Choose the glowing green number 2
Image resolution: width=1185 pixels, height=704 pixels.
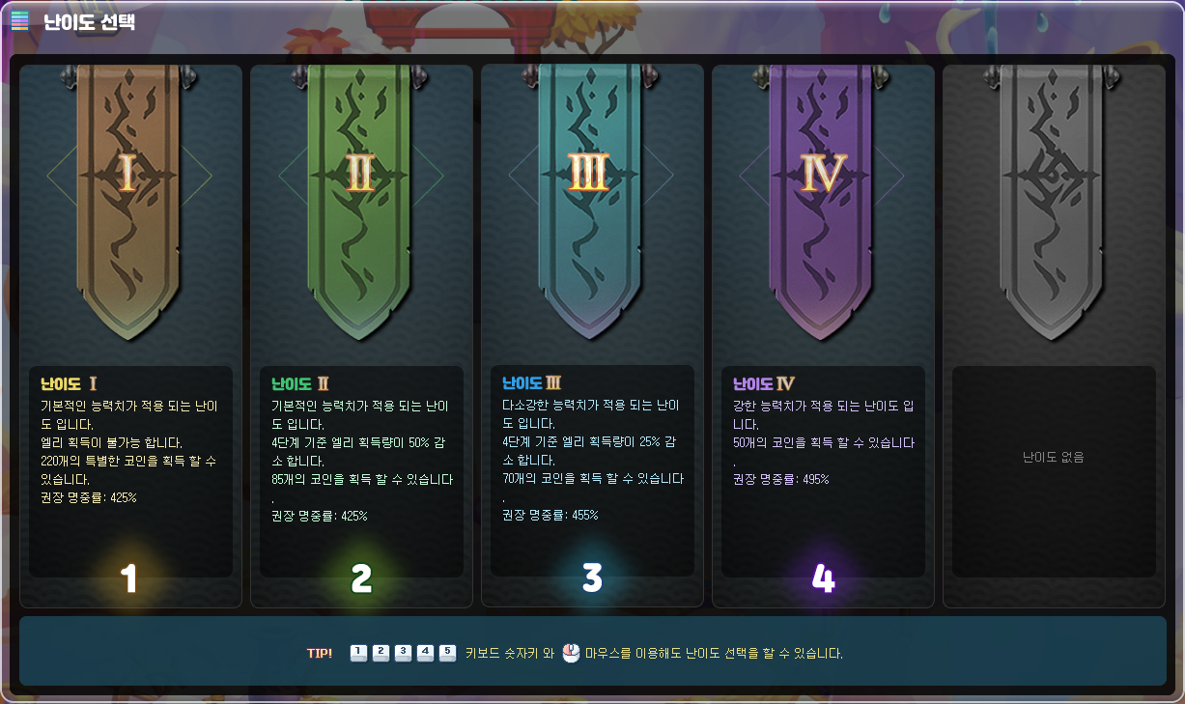pos(361,578)
